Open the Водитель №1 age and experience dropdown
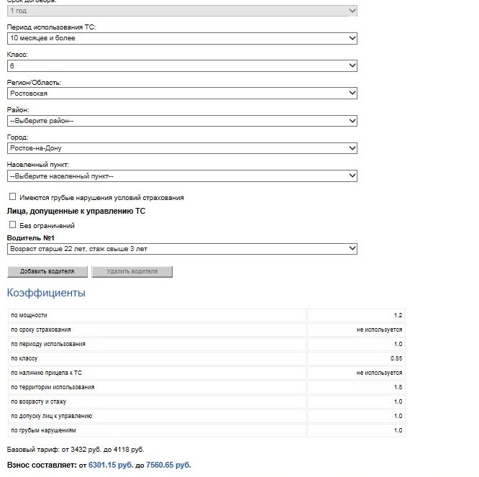This screenshot has width=479, height=477. click(182, 249)
